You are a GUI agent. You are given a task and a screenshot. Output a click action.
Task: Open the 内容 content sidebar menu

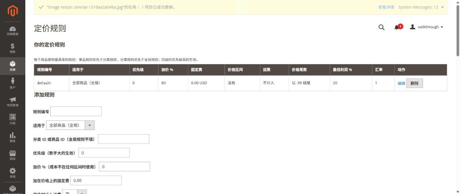12,119
